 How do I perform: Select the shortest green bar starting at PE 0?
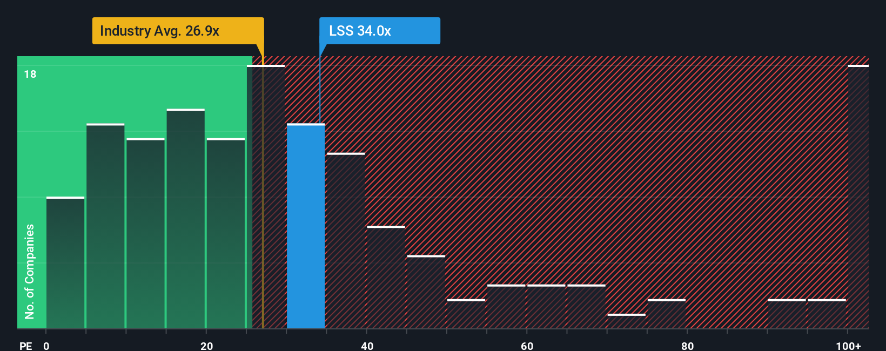65,263
